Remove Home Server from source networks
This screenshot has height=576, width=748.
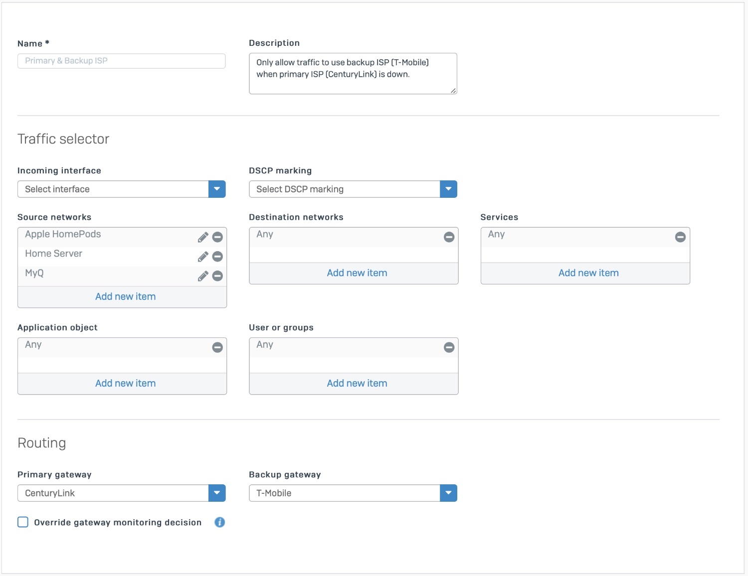click(x=217, y=257)
